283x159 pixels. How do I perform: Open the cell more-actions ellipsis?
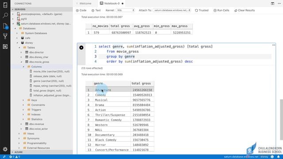[274, 45]
